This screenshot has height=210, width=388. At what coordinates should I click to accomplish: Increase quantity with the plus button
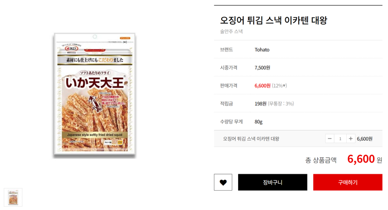pyautogui.click(x=351, y=139)
